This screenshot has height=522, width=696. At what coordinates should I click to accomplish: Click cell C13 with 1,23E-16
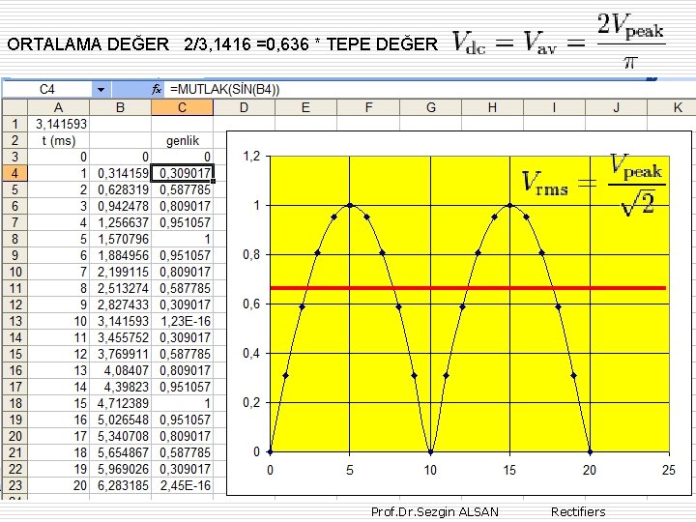[x=182, y=321]
